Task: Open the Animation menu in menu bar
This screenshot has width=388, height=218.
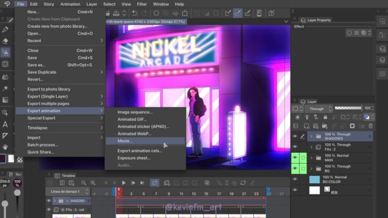Action: coord(70,4)
